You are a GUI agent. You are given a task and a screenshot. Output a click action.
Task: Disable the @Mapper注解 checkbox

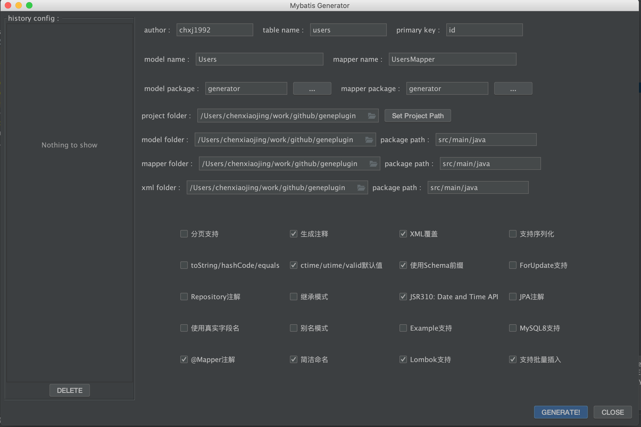(x=184, y=359)
